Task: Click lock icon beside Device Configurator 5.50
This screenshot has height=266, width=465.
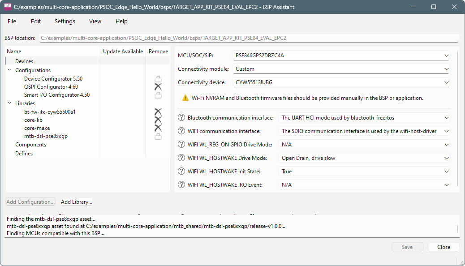Action: 158,79
